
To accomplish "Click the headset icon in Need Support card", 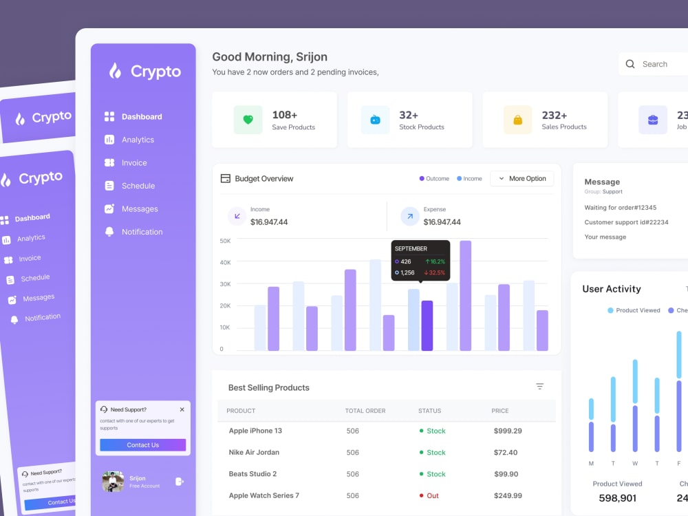I will click(x=104, y=409).
